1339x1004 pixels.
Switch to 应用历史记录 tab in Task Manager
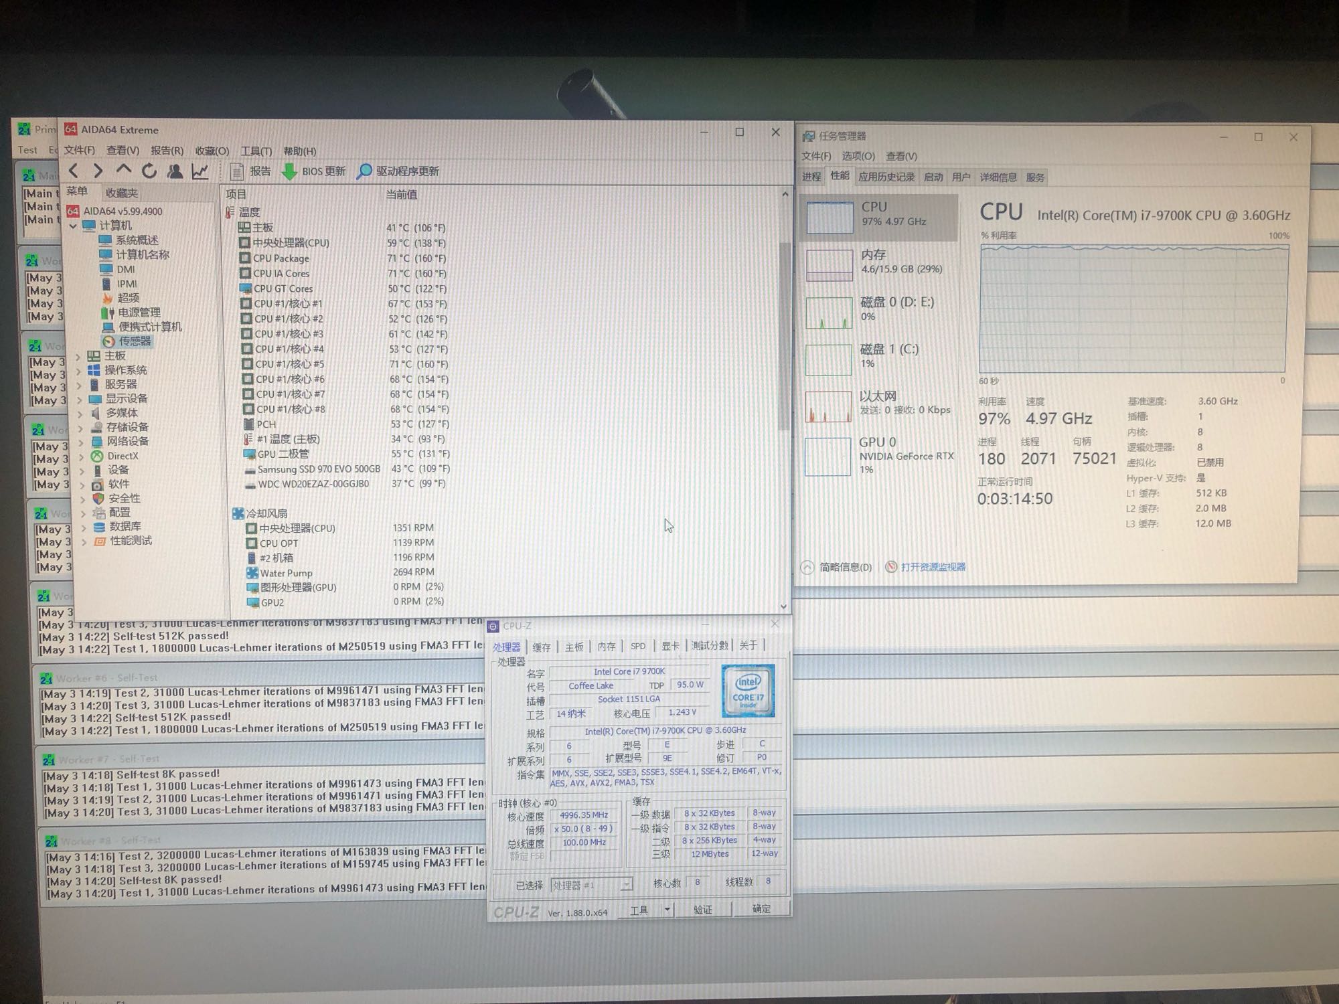click(886, 177)
